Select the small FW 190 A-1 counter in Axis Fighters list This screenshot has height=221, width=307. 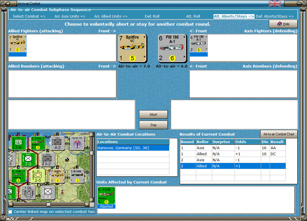point(199,44)
